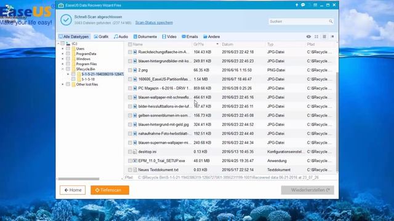Toggle the preview eye icon
This screenshot has height=221, width=394.
pos(308,37)
